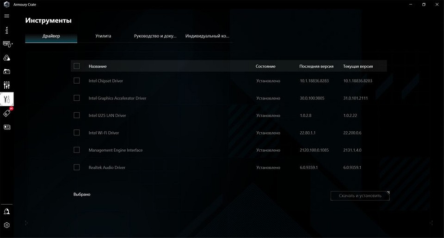Screen dimensions: 444x238
Task: Tick the Intel Wi-Fi Driver checkbox
Action: point(77,133)
